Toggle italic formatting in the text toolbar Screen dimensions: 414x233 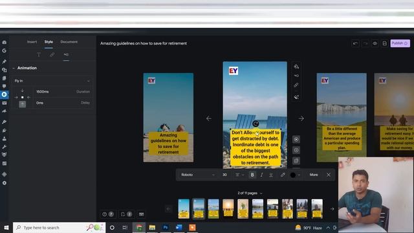click(261, 175)
